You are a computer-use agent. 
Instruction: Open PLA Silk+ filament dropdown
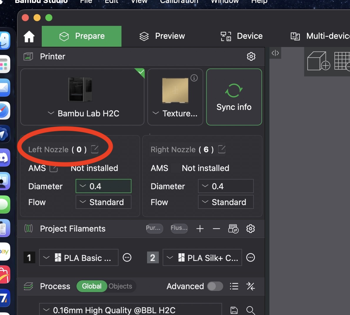click(x=202, y=257)
